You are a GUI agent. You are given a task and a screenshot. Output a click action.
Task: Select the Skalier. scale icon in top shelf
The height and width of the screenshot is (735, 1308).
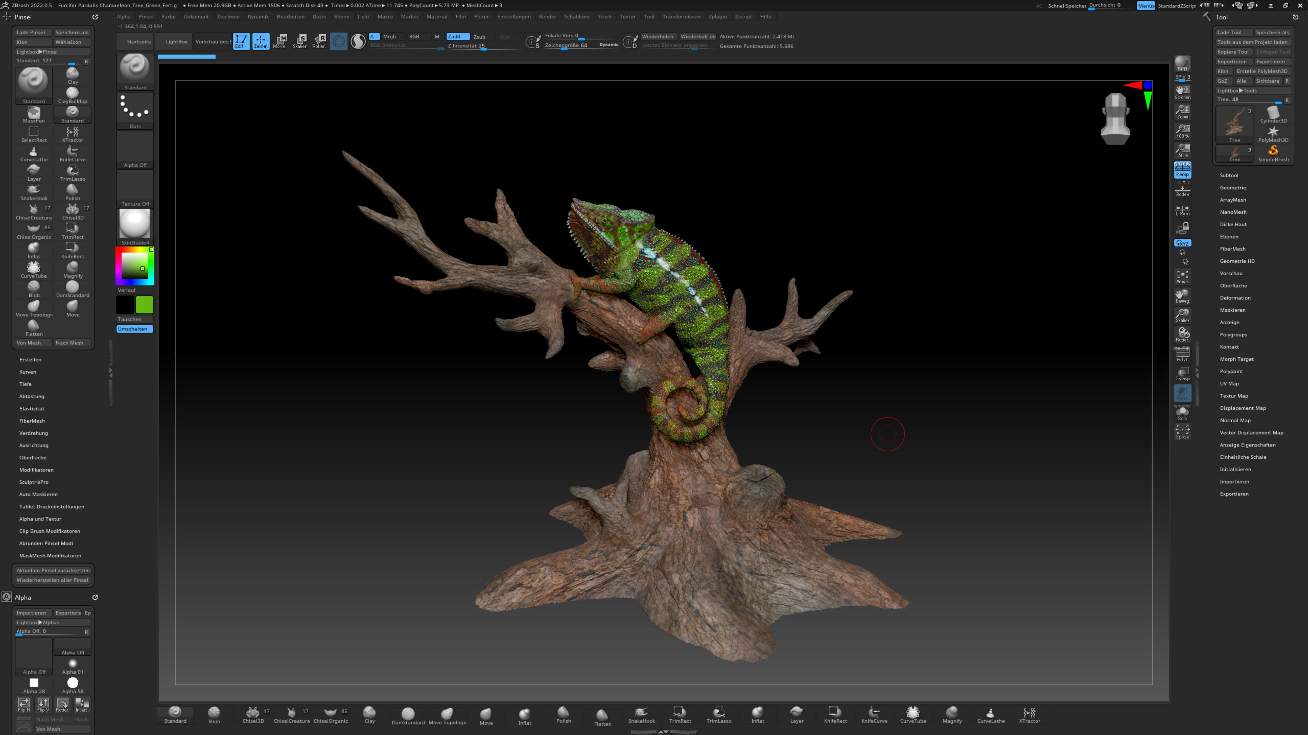300,41
